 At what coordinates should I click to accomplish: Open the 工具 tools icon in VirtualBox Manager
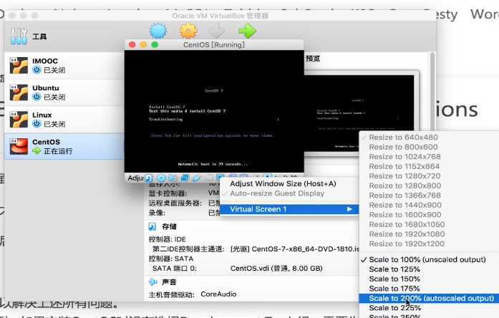(19, 36)
